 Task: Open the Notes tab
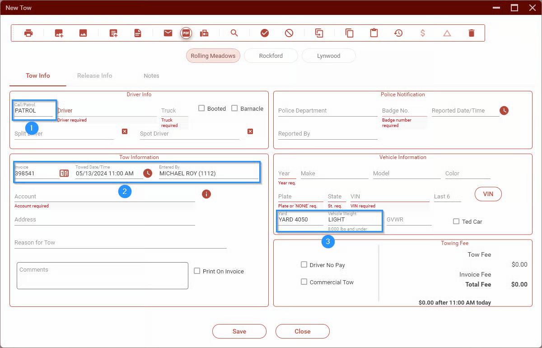[151, 76]
